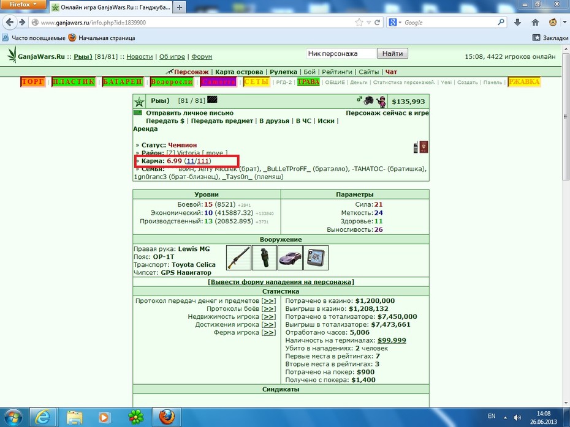This screenshot has width=570, height=427.
Task: Open the Firefox application menu button
Action: click(23, 4)
